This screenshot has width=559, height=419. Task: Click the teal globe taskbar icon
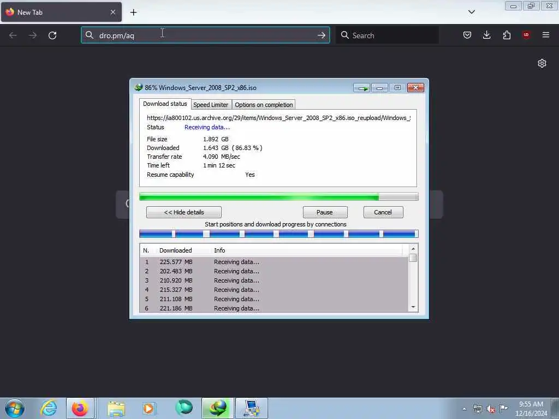pos(184,408)
